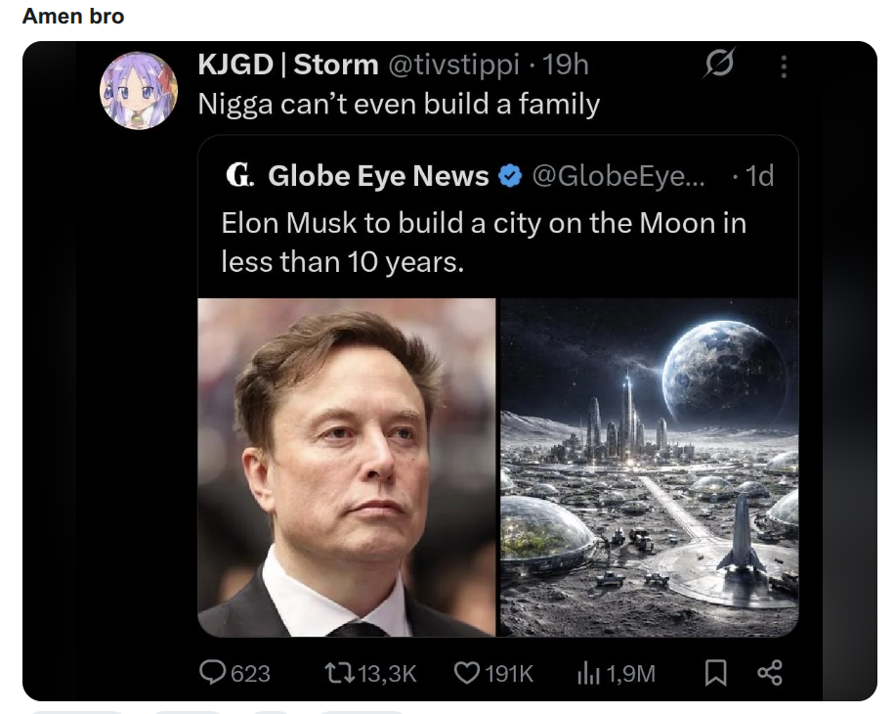The image size is (895, 714).
Task: Click the @tivstippi handle
Action: [454, 64]
